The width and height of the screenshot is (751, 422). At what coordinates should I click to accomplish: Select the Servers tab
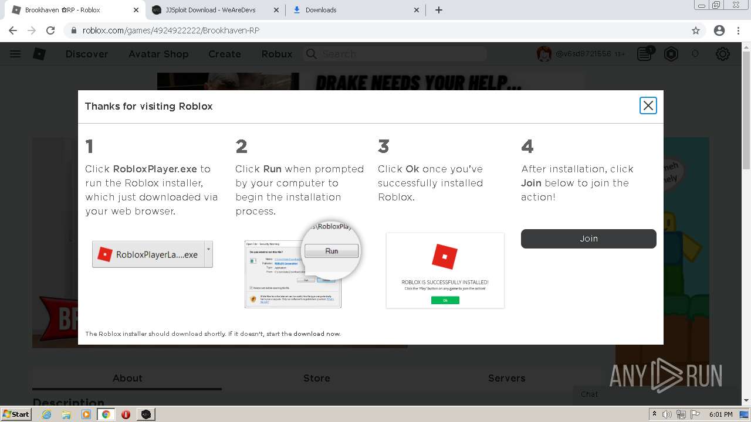coord(507,379)
